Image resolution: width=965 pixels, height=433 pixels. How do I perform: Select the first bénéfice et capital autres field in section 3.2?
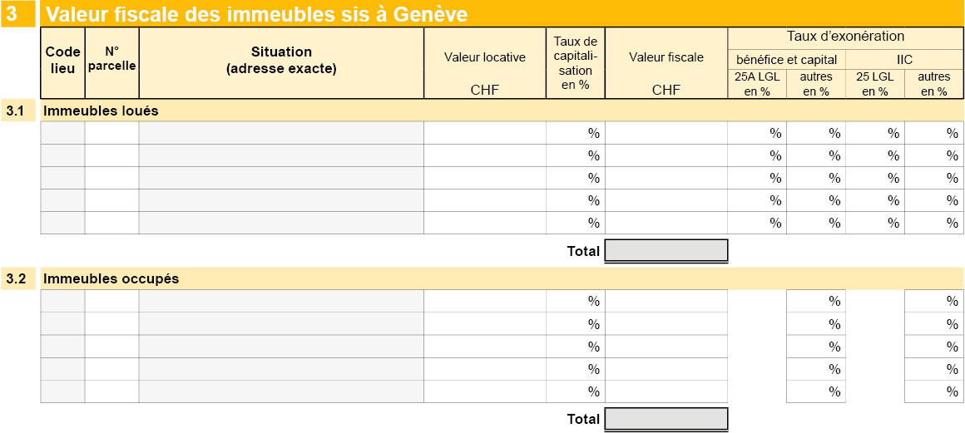(816, 302)
